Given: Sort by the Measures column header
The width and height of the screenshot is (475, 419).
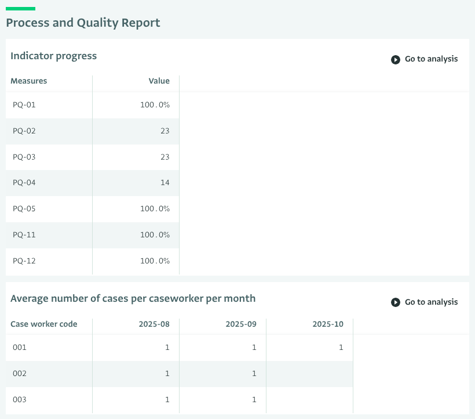Looking at the screenshot, I should (x=29, y=81).
